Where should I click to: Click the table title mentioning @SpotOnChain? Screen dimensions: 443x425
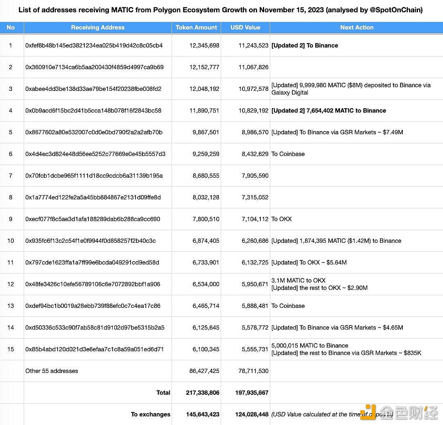(x=221, y=10)
